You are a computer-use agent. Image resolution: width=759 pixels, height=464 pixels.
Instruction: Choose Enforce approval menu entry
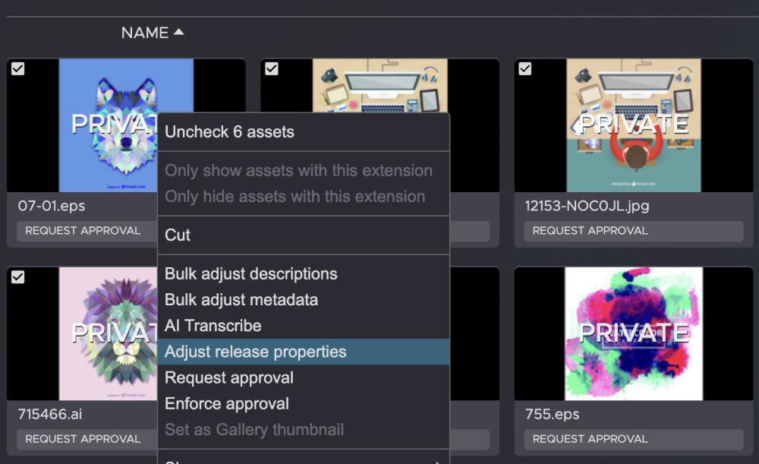coord(227,403)
